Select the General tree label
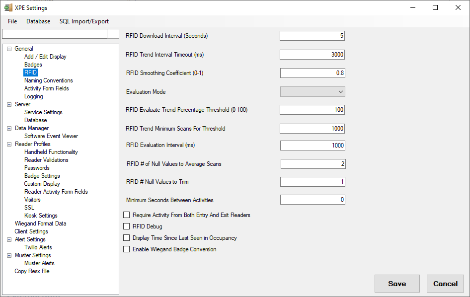 [x=24, y=49]
